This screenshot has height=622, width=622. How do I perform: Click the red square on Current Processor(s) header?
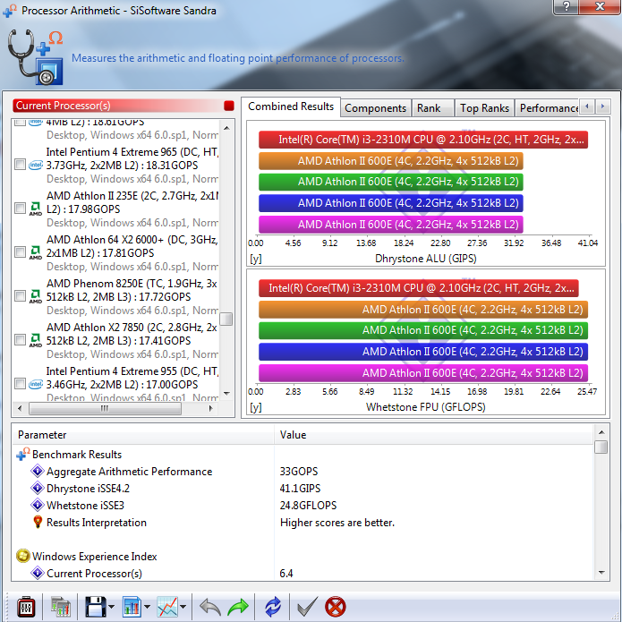(229, 106)
